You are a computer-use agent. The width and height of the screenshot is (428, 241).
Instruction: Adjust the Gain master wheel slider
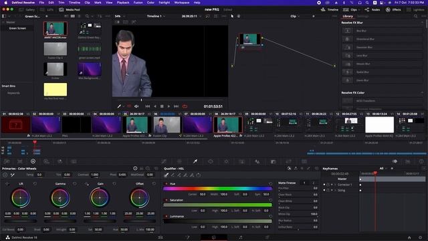tap(100, 221)
